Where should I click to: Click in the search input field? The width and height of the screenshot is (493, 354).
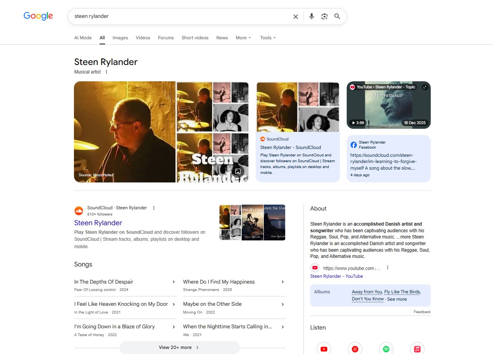181,16
